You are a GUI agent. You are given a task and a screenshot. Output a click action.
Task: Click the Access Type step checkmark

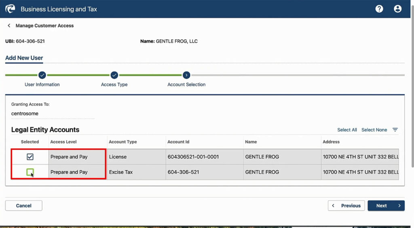114,75
